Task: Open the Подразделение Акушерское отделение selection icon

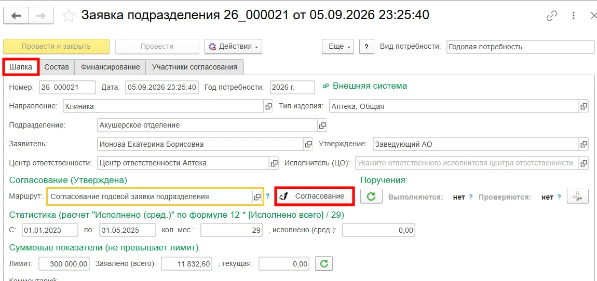Action: tap(322, 125)
